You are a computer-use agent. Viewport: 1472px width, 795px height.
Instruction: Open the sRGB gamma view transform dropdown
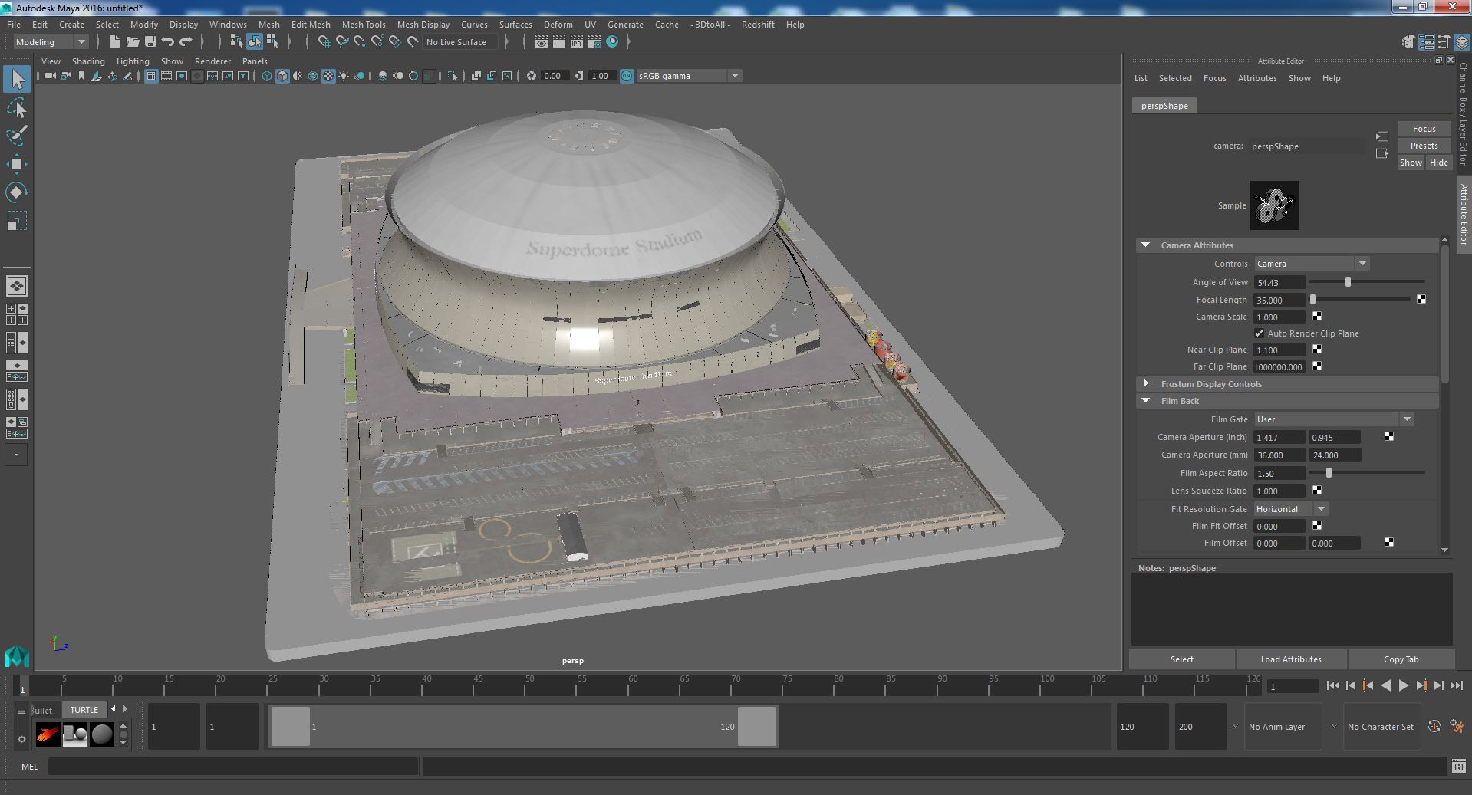click(689, 76)
